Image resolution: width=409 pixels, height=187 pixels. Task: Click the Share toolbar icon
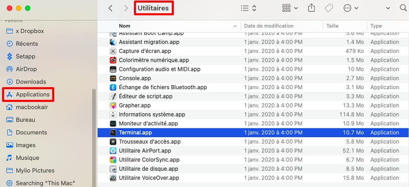(311, 8)
